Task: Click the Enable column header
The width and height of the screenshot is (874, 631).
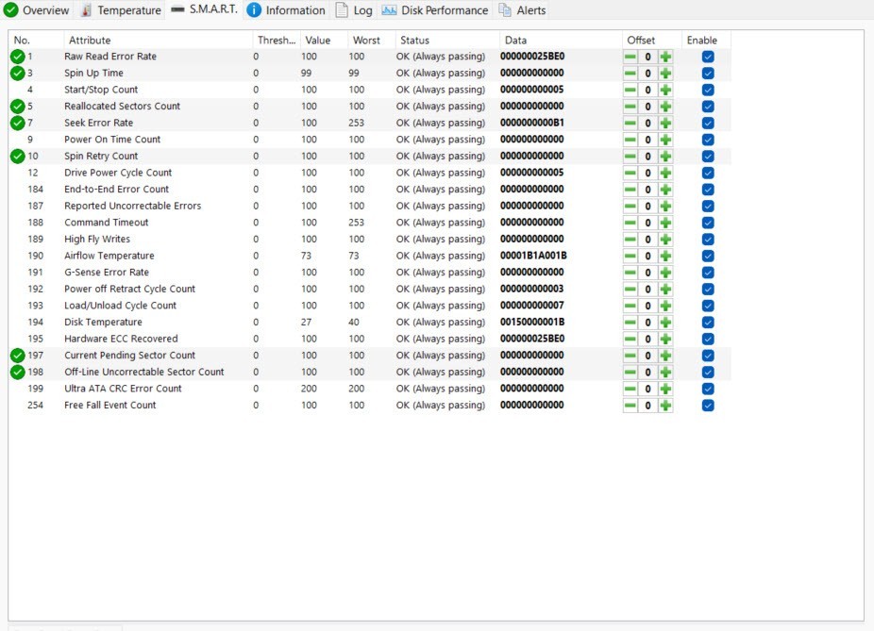Action: click(x=706, y=41)
